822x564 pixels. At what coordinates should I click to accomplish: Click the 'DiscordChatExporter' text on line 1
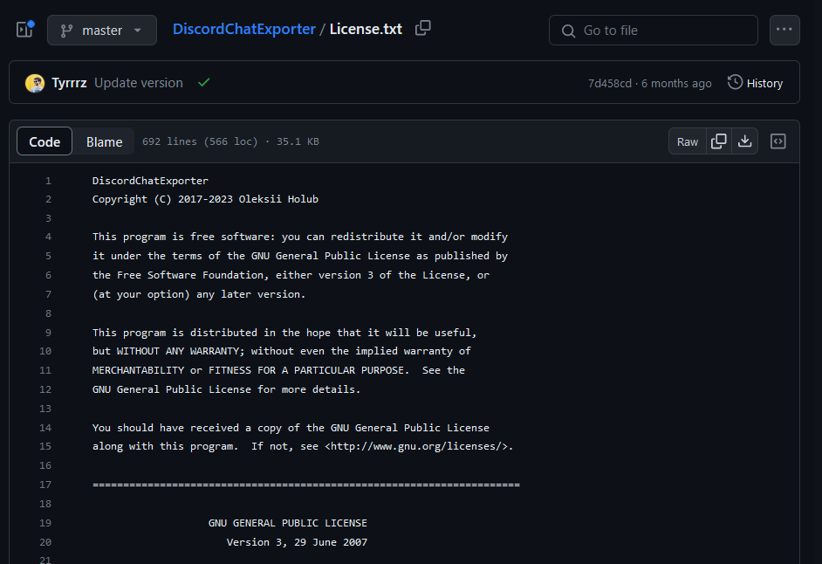150,181
